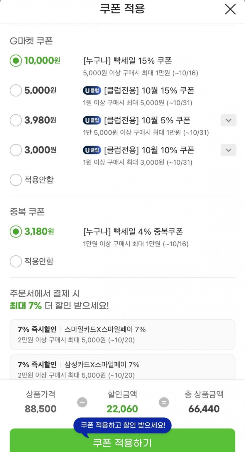245x452 pixels.
Task: Click the 쿠폰 적용하고 할인 받으세요 tooltip
Action: pos(122,425)
